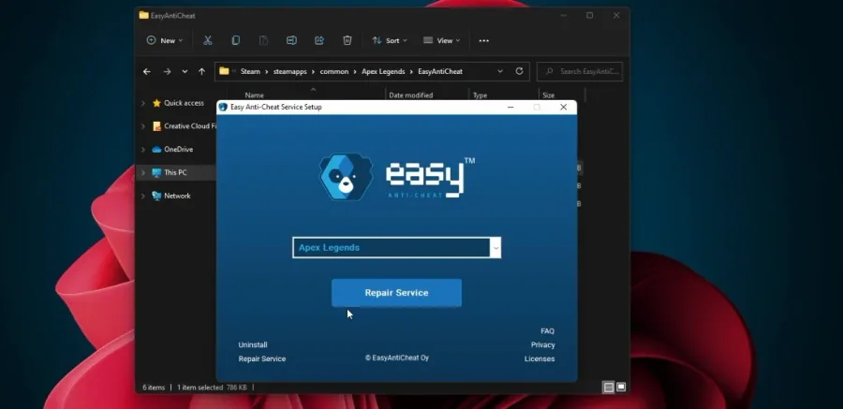Expand the address bar history dropdown
This screenshot has width=843, height=409.
point(500,71)
